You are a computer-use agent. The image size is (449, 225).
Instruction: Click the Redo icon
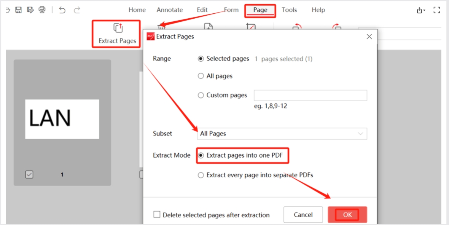(x=76, y=10)
